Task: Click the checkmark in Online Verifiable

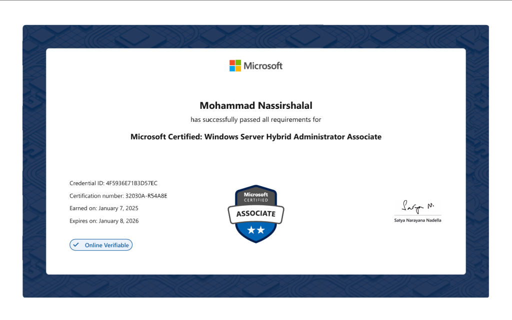Action: 76,245
